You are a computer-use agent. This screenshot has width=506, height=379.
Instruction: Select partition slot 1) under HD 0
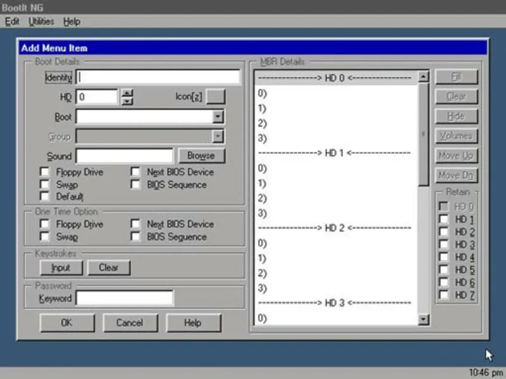336,108
